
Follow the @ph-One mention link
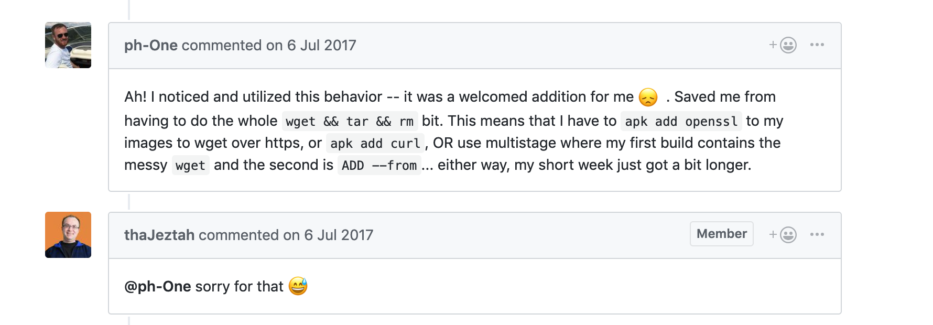coord(158,287)
